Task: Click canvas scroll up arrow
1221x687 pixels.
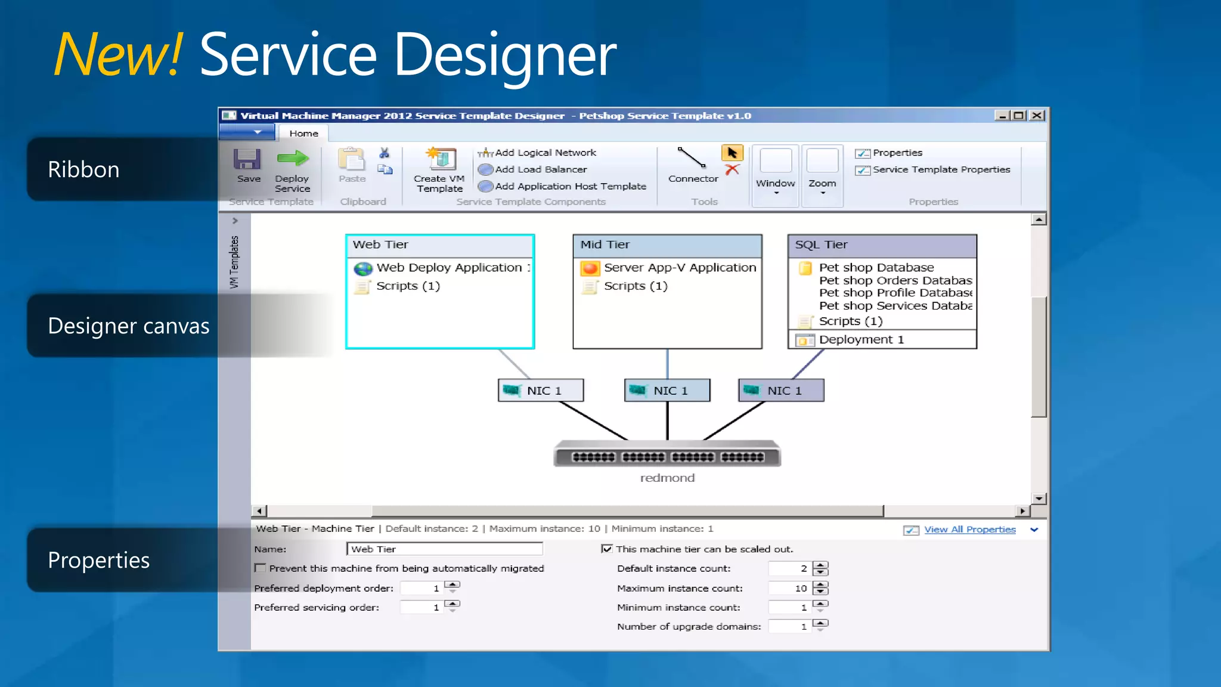Action: pyautogui.click(x=1039, y=219)
